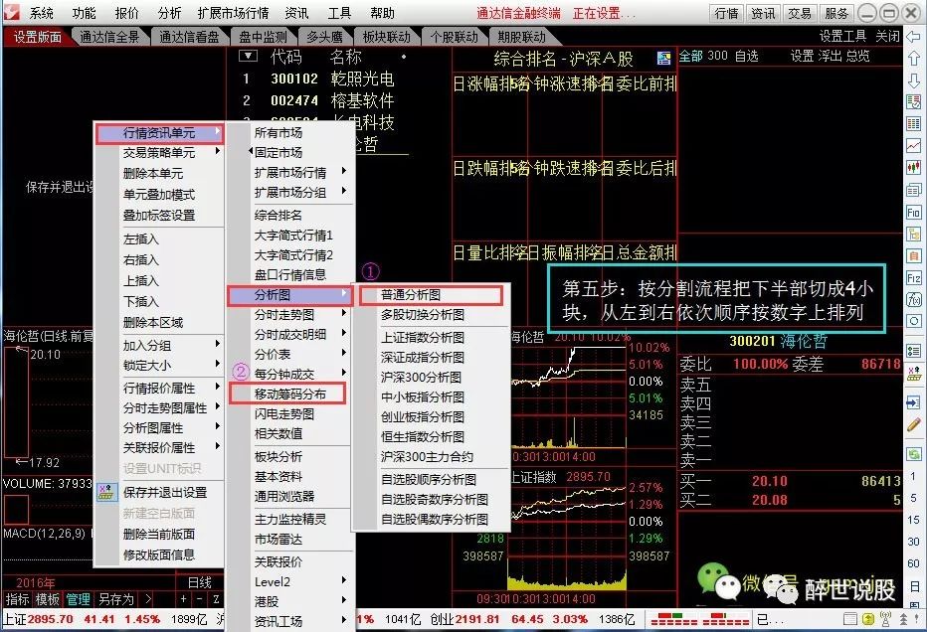Click the tree structure sidebar icon
Viewport: 927px width, 632px height.
913,234
